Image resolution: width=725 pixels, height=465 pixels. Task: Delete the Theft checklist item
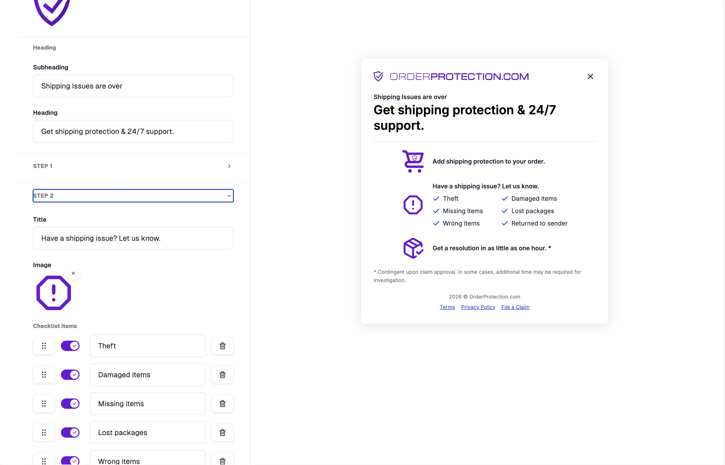point(222,346)
